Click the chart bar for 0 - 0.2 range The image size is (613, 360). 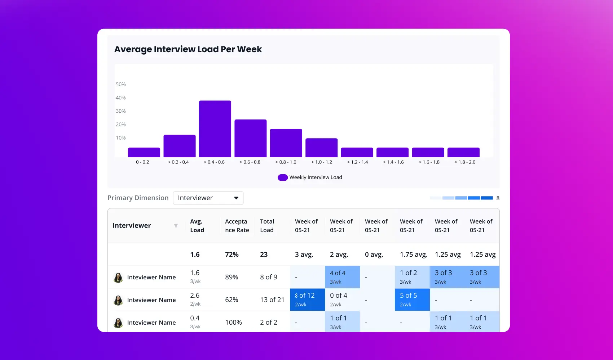click(x=144, y=152)
